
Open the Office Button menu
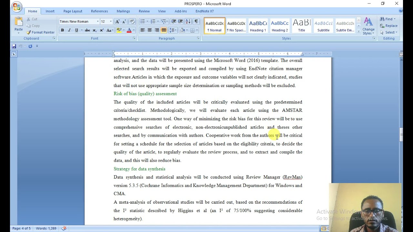pos(16,7)
